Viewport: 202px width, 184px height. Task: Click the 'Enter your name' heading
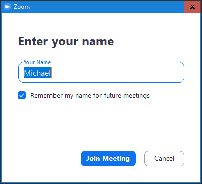pyautogui.click(x=66, y=41)
